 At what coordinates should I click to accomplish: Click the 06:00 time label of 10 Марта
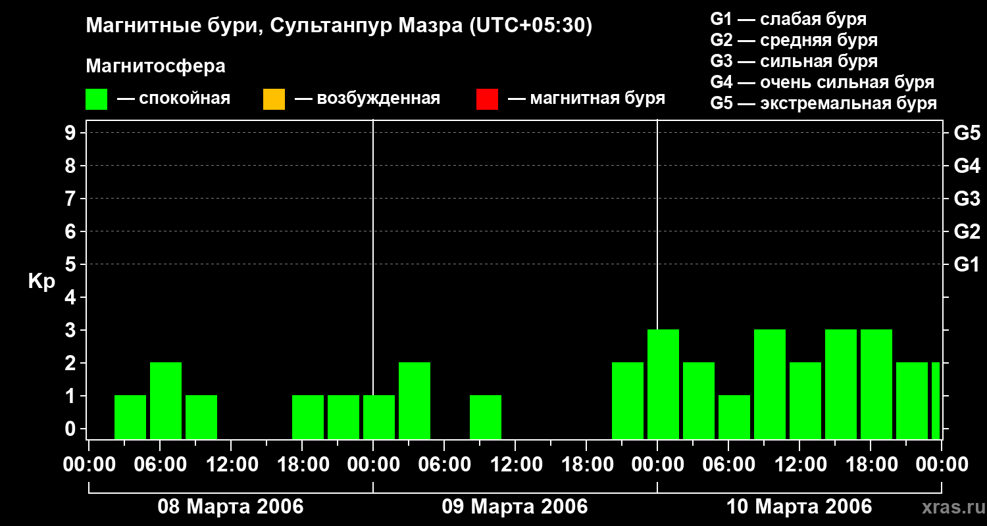[x=728, y=465]
